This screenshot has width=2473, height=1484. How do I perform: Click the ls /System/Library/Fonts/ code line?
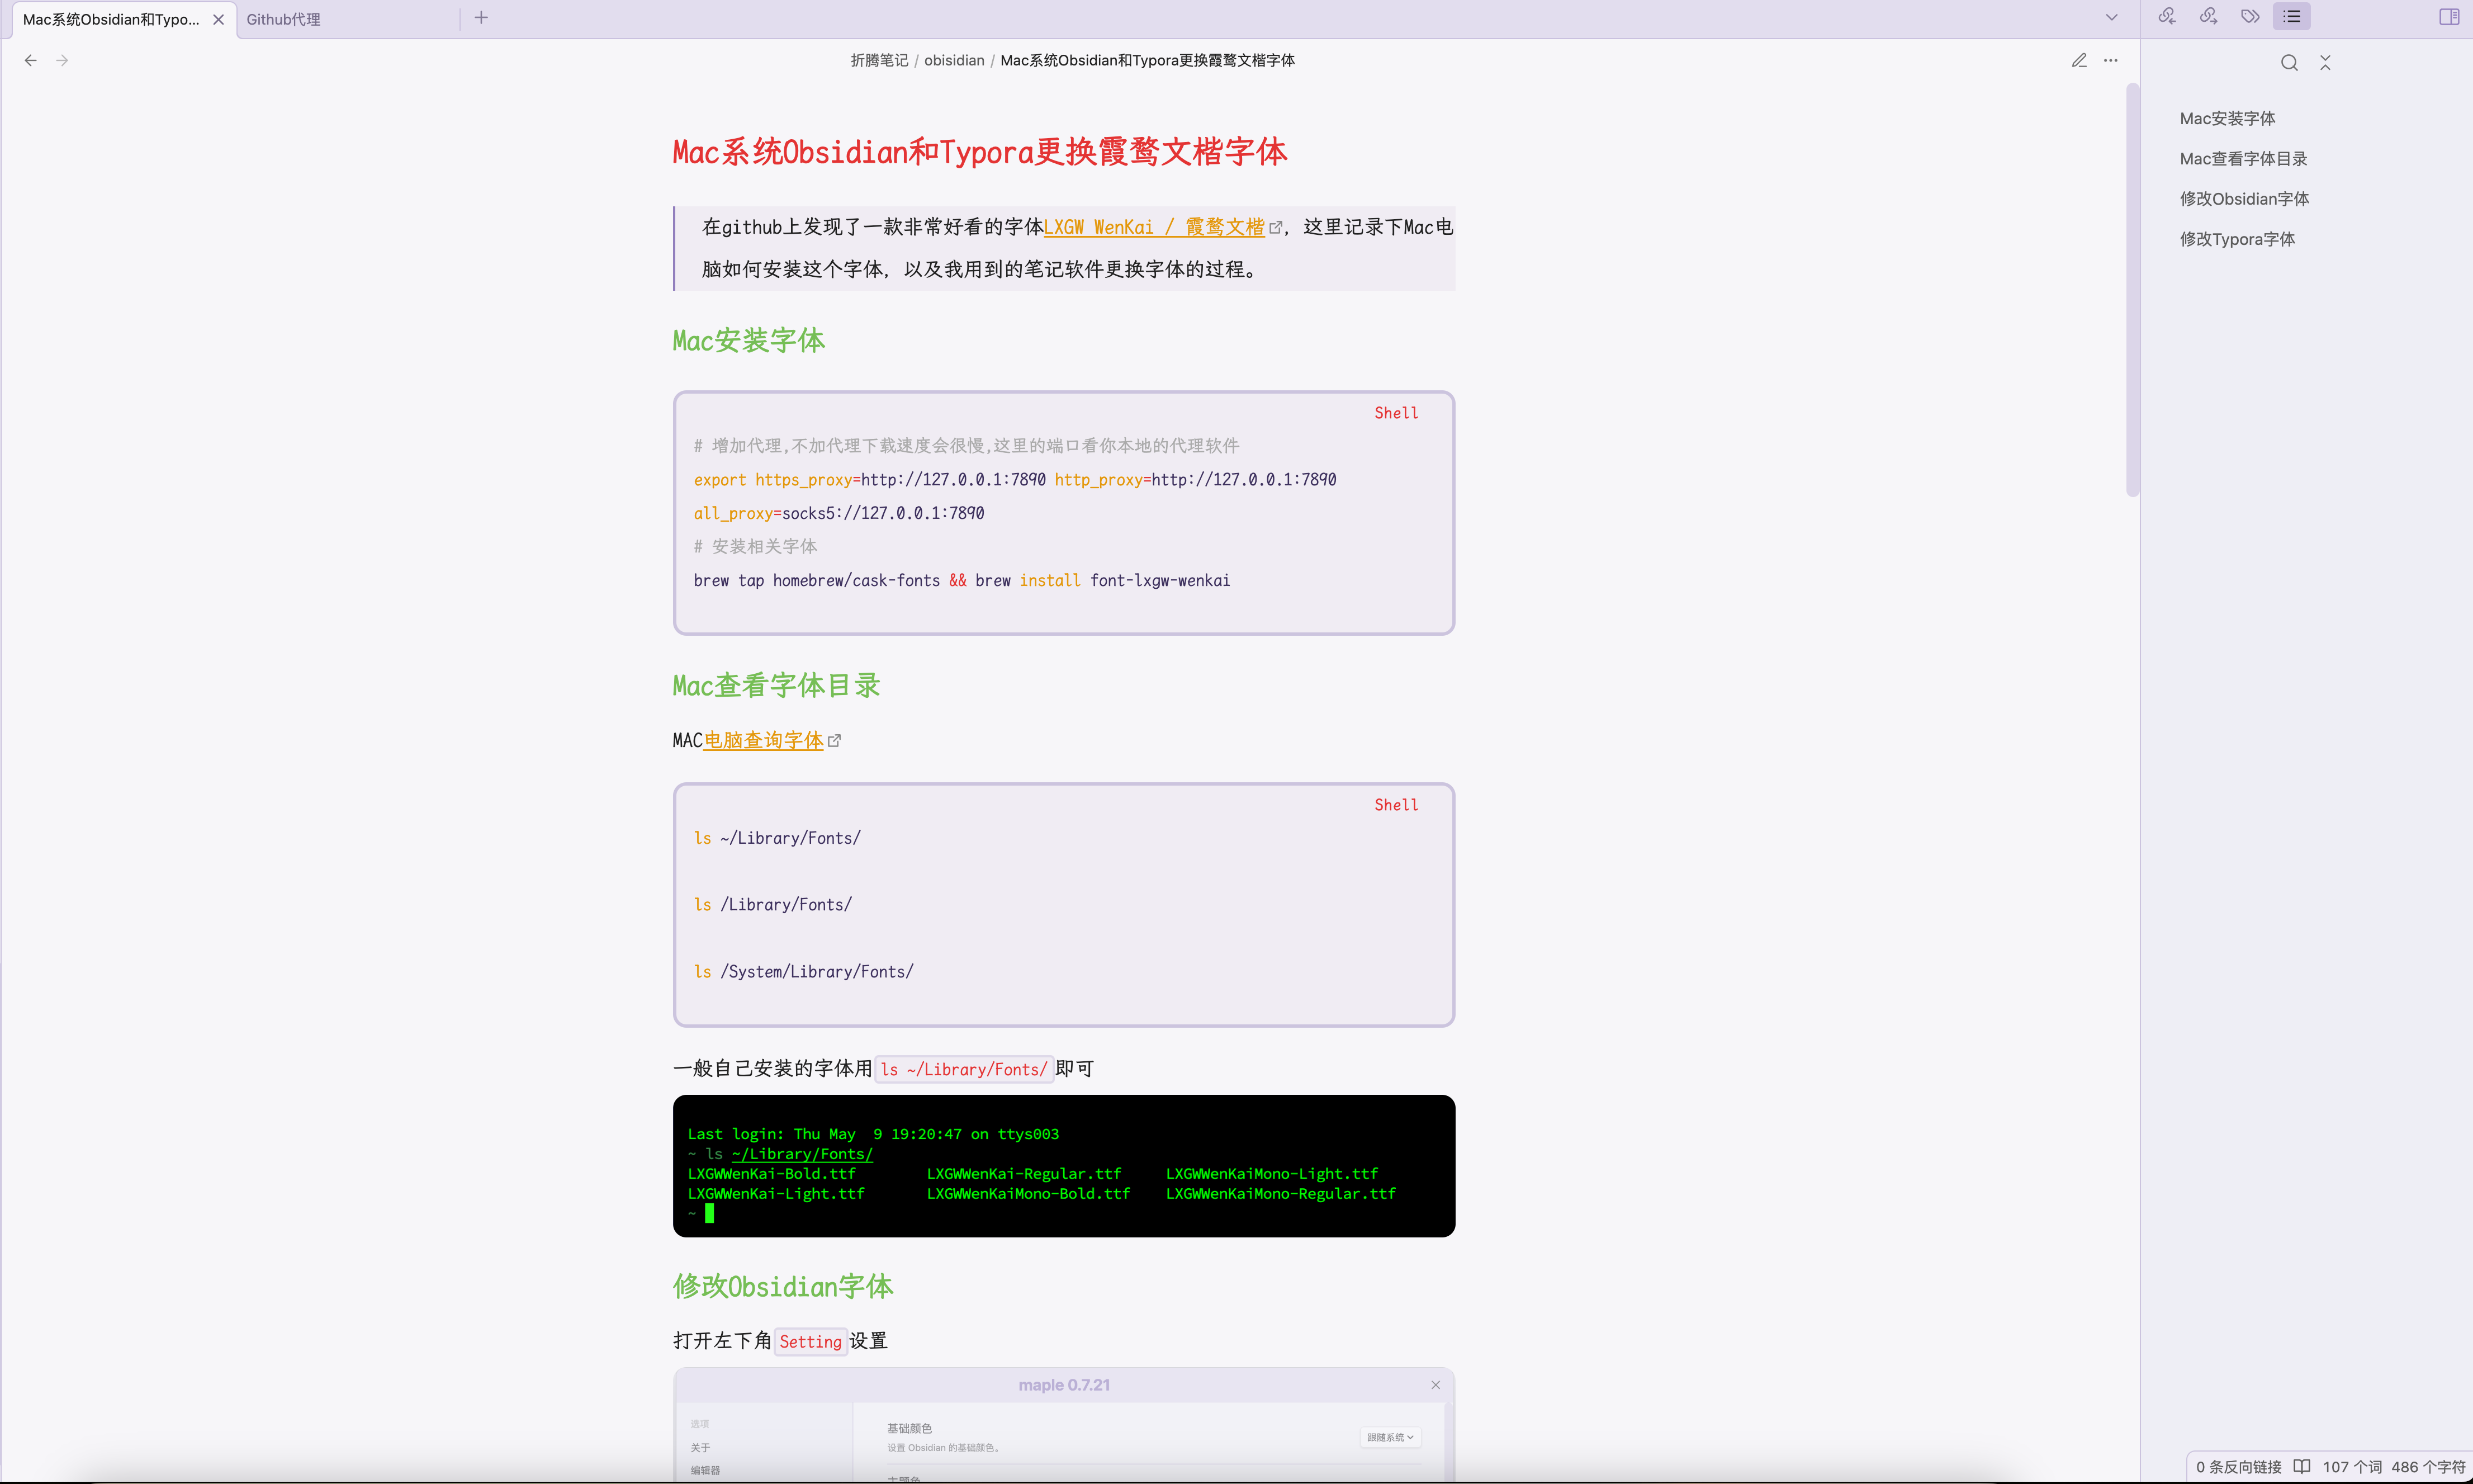pyautogui.click(x=804, y=972)
